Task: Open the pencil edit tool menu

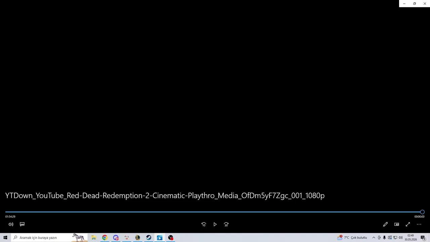Action: click(x=385, y=224)
